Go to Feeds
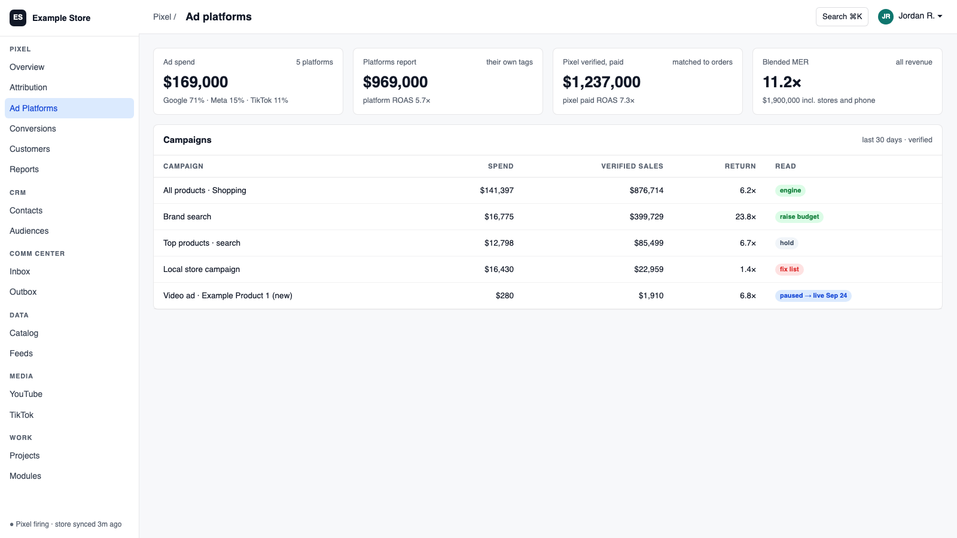The width and height of the screenshot is (957, 538). pos(69,353)
